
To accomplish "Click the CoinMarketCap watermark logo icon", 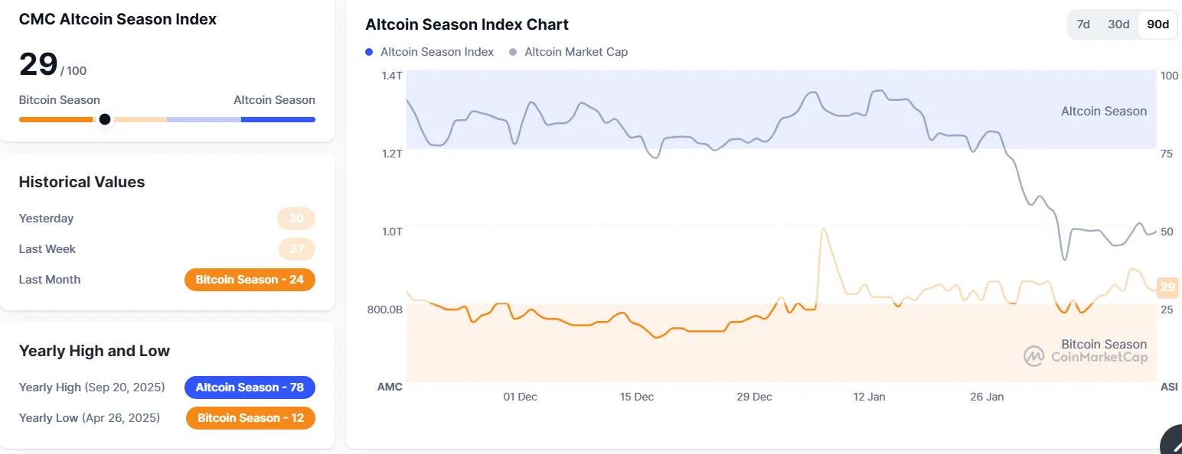I will point(1034,356).
